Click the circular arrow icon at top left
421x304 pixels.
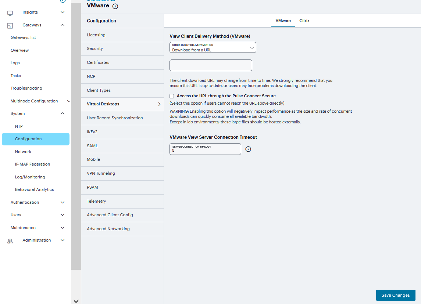click(63, 1)
